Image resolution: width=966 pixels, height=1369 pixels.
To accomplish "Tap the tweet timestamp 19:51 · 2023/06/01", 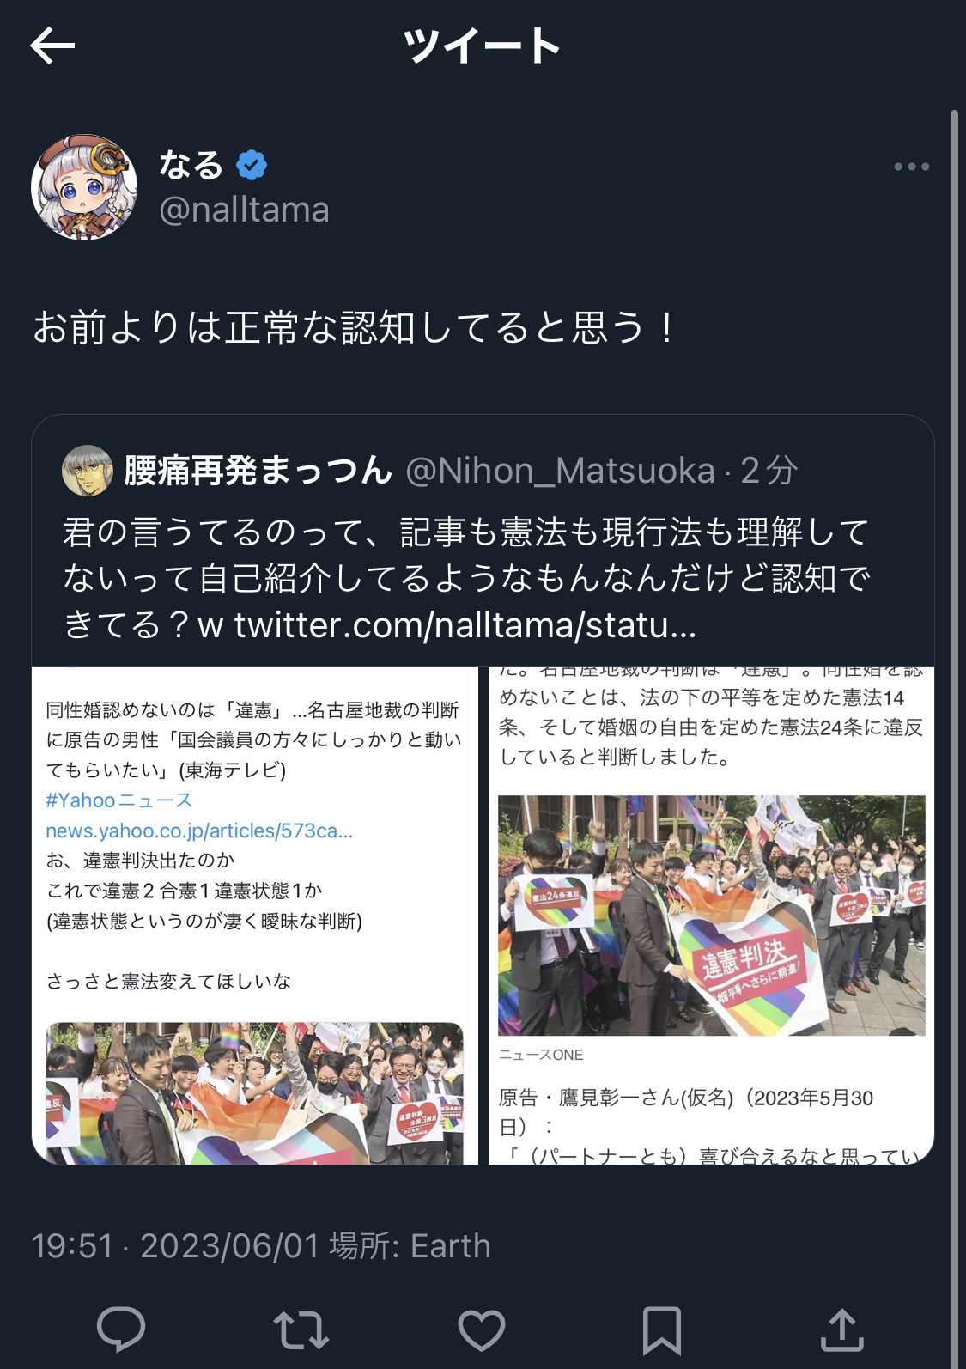I will tap(175, 1246).
